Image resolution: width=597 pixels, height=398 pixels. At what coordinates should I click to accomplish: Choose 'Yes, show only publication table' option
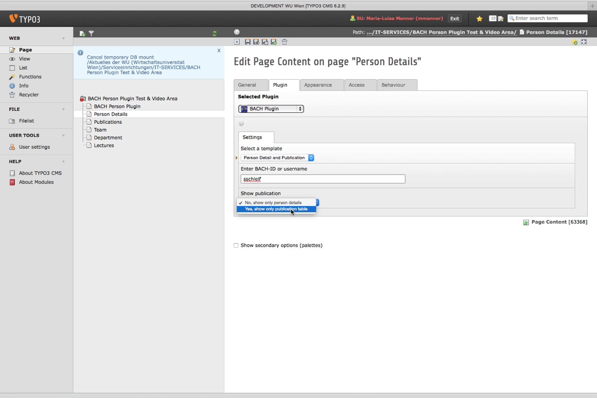pos(276,209)
